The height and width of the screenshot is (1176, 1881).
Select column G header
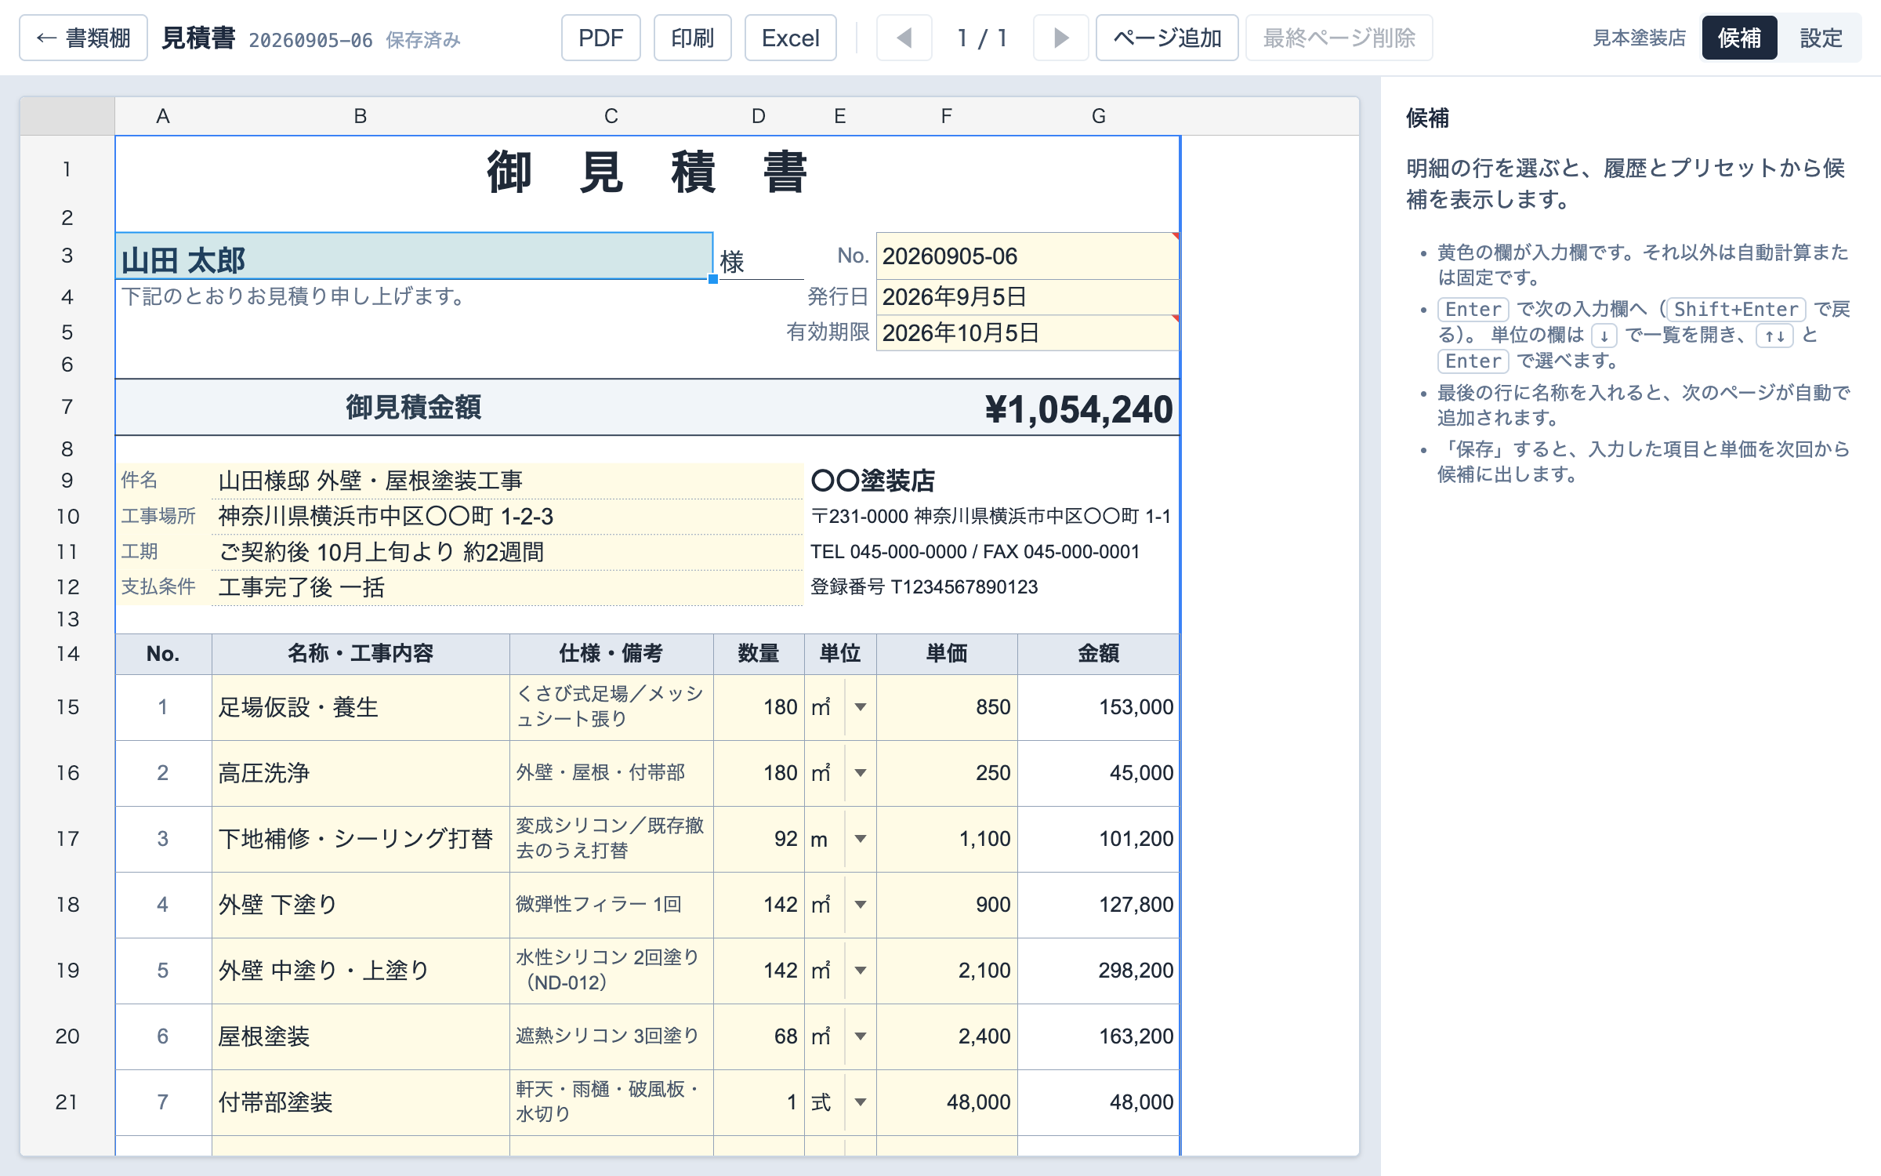(x=1099, y=116)
